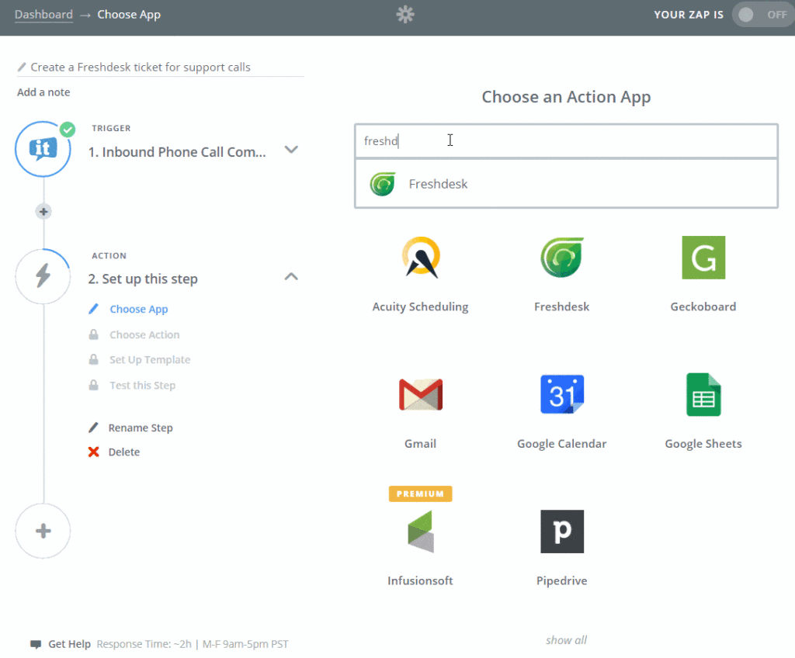Pick the Pipedrive app icon
Viewport: 795px width, 658px height.
point(562,532)
